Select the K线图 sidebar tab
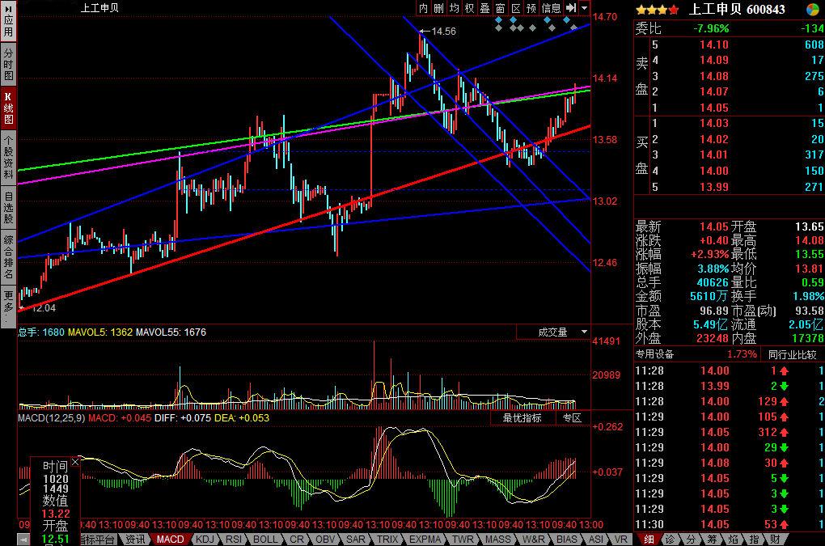825x546 pixels. [8, 108]
